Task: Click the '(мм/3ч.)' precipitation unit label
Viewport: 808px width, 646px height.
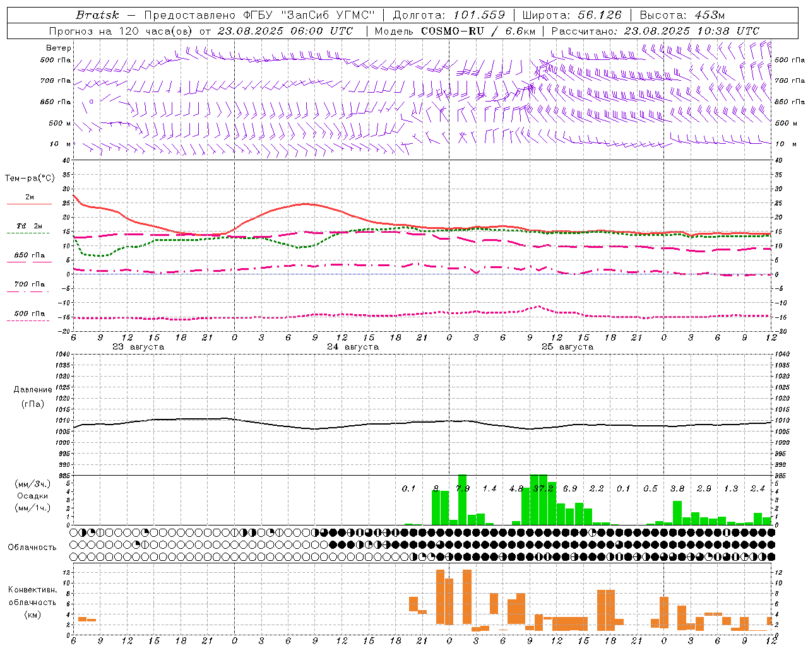Action: pyautogui.click(x=33, y=484)
